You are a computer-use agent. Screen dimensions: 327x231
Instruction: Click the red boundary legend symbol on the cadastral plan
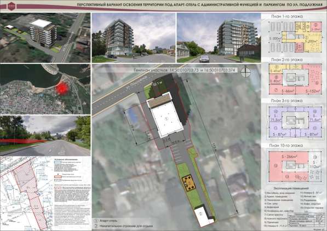(58, 177)
